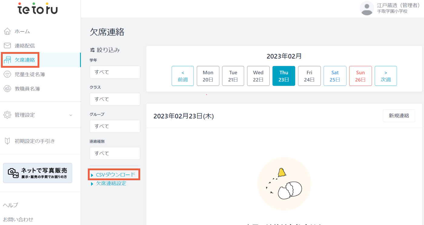
Task: Click the envelope icon for 連絡配信
Action: 7,46
